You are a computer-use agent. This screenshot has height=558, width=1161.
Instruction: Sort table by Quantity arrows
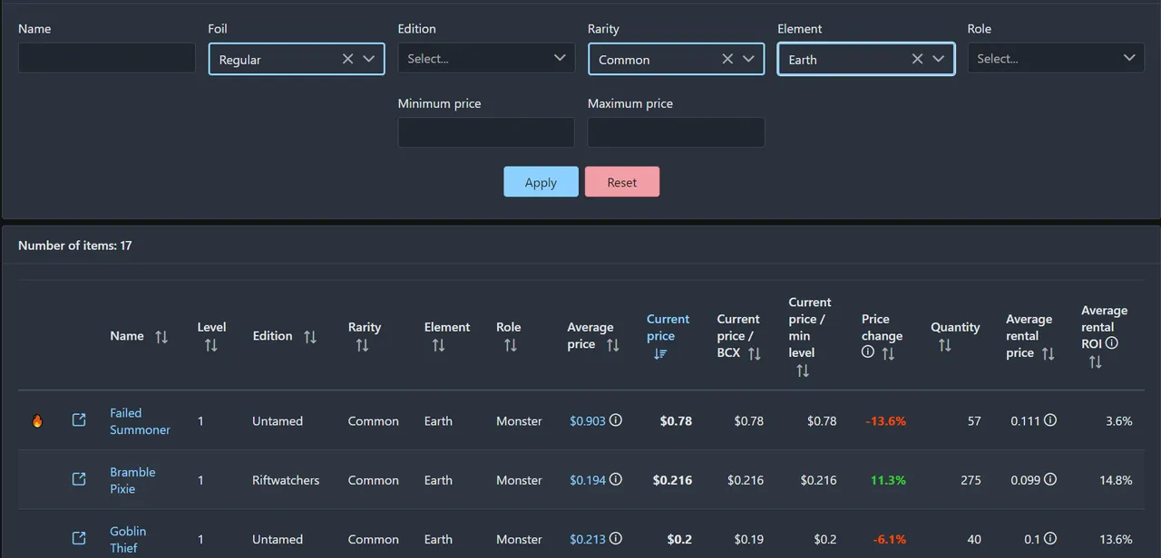(944, 345)
